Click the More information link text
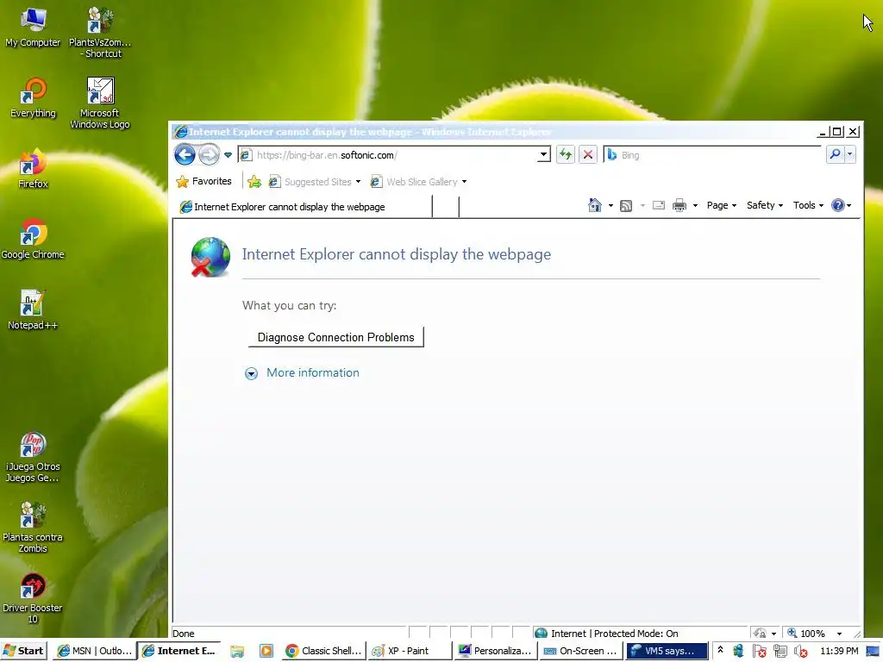This screenshot has width=883, height=662. [x=312, y=372]
